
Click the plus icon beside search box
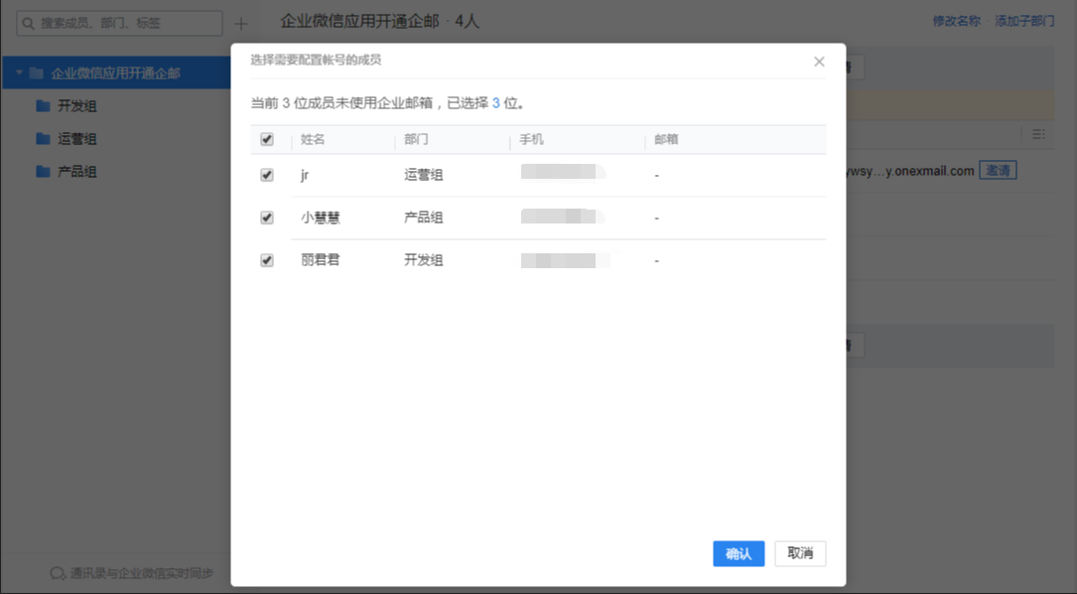coord(240,24)
